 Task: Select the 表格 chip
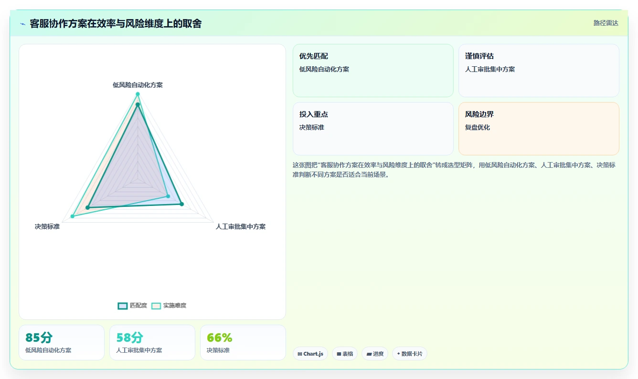(x=345, y=354)
